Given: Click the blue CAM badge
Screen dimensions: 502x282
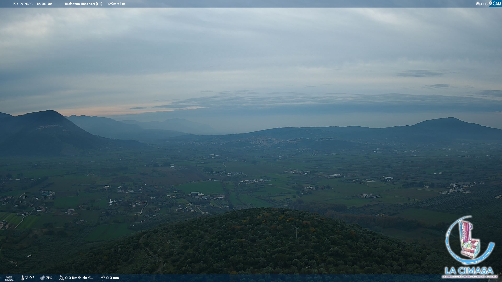Looking at the screenshot, I should (x=497, y=4).
